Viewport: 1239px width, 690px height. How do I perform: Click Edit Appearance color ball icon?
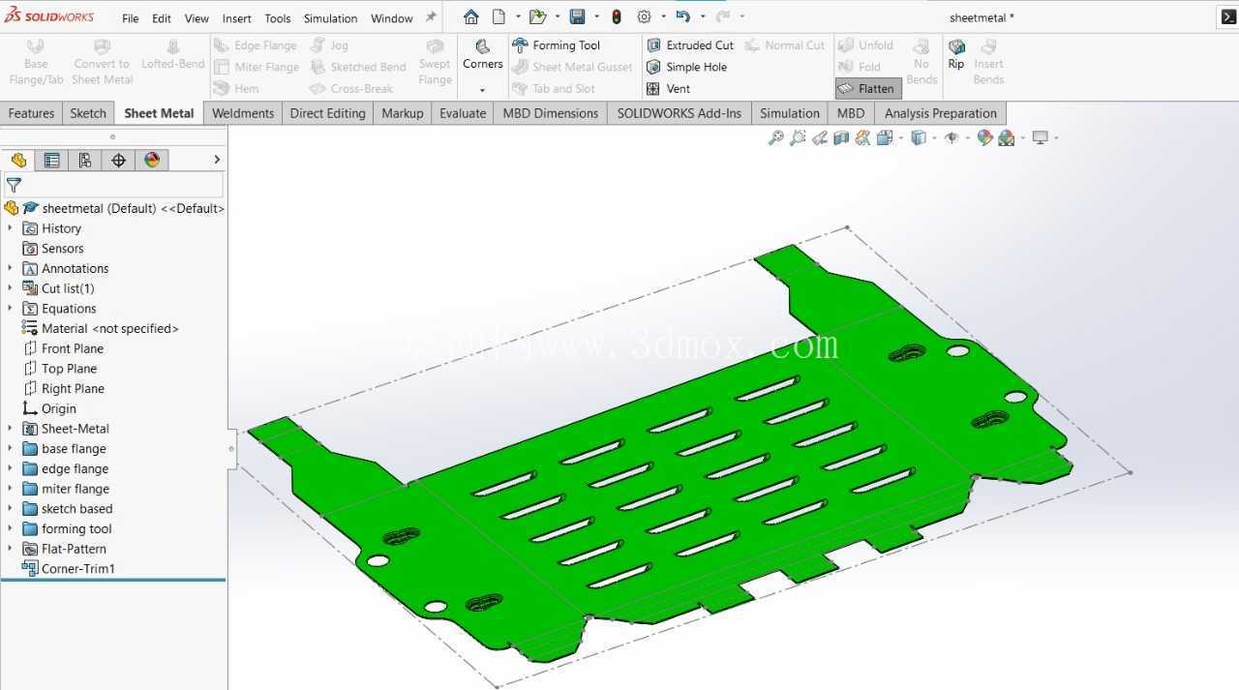click(984, 138)
